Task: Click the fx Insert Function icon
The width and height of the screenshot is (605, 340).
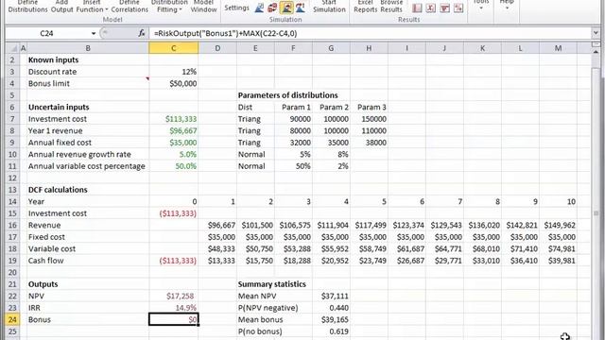Action: [142, 34]
